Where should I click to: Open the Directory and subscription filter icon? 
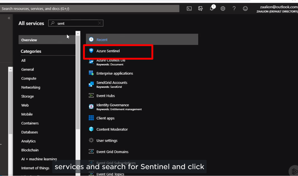[200, 9]
